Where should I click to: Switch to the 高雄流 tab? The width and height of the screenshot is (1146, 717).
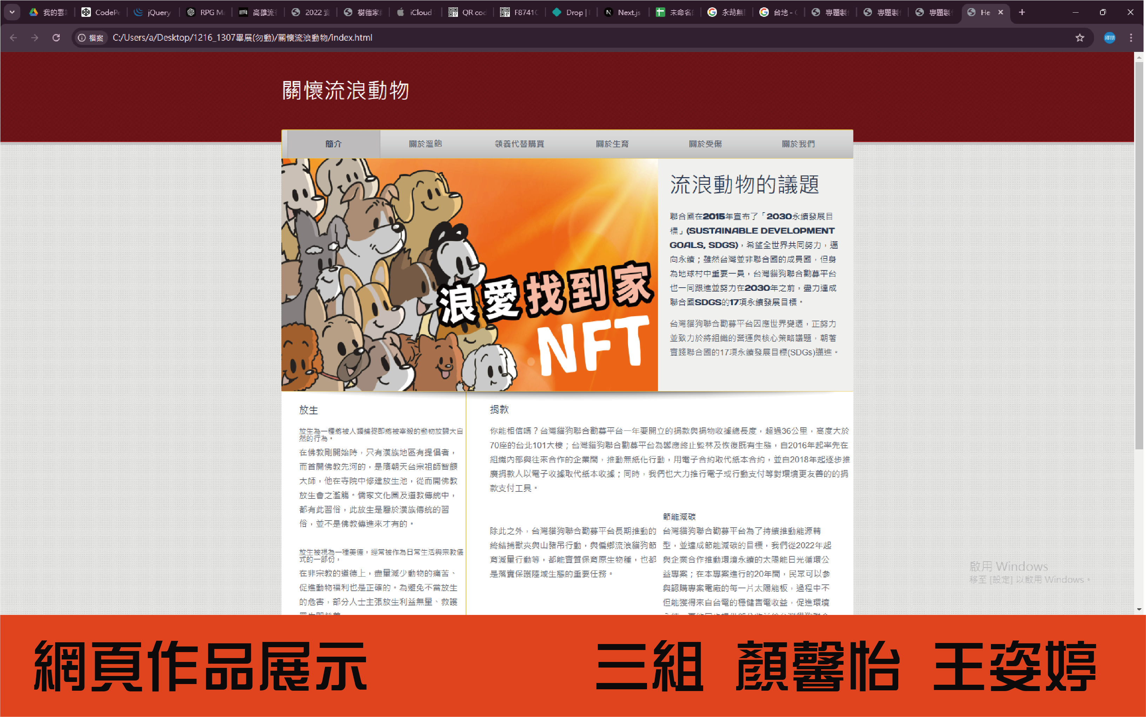click(258, 12)
